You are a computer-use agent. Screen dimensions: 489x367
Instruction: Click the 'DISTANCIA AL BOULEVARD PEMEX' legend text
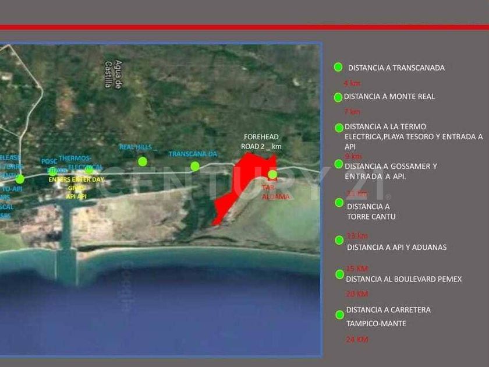404,279
